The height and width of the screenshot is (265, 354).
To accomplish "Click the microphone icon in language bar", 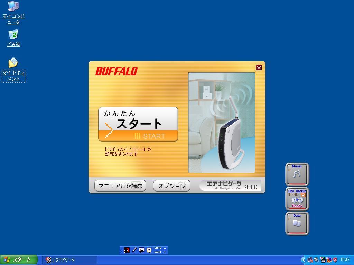I will point(134,250).
